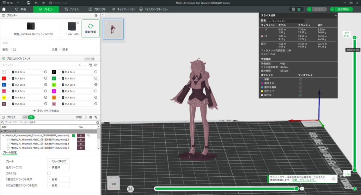Viewport: 361px width, 195px height.
Task: Click the undo arrow icon
Action: point(36,3)
